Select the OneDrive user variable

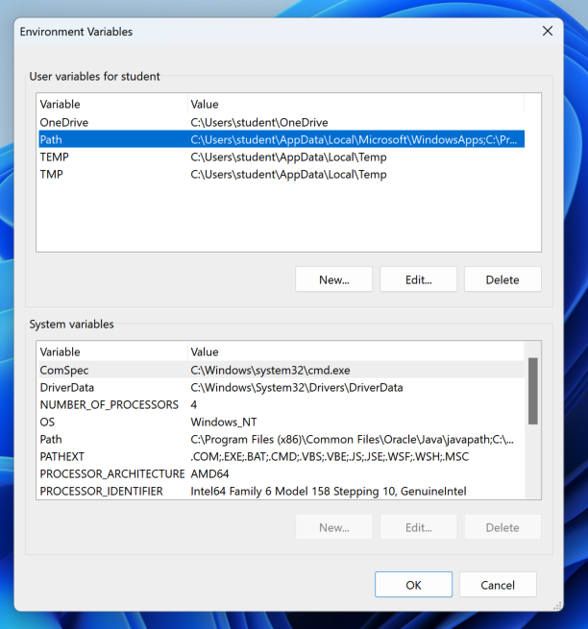(282, 122)
